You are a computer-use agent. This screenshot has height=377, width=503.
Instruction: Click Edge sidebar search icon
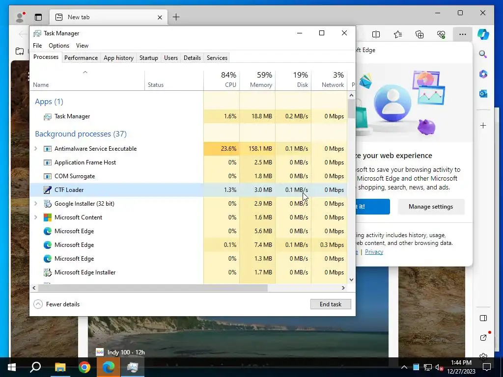[x=483, y=54]
